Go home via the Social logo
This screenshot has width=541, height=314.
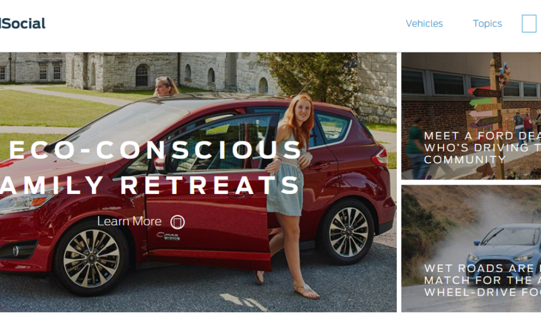pos(23,23)
